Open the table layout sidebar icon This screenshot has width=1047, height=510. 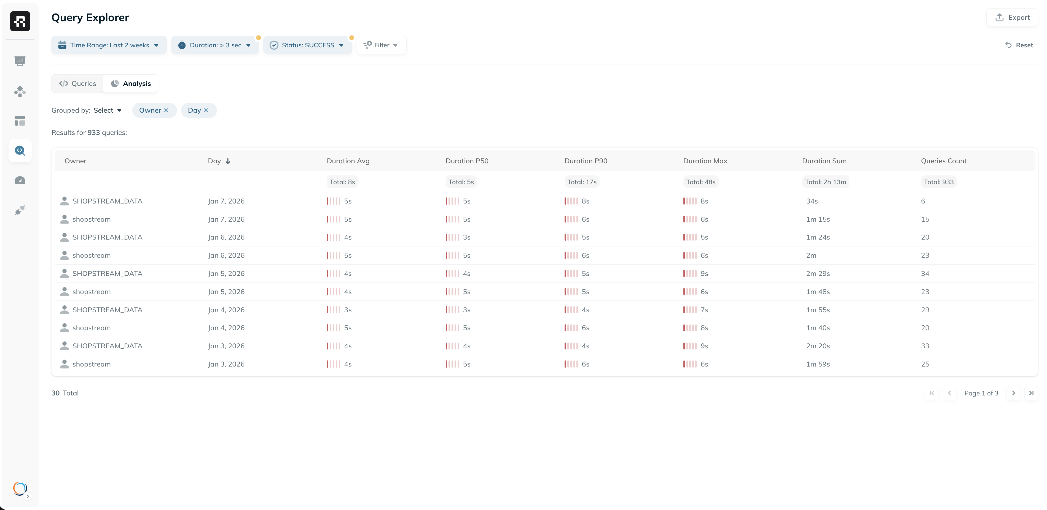[20, 121]
